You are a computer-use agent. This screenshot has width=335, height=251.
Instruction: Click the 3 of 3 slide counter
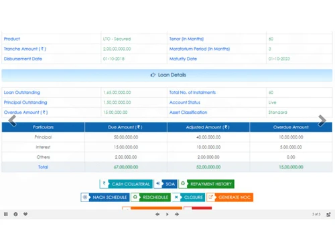point(316,214)
